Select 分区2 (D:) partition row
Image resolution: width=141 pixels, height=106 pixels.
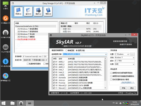(81, 32)
